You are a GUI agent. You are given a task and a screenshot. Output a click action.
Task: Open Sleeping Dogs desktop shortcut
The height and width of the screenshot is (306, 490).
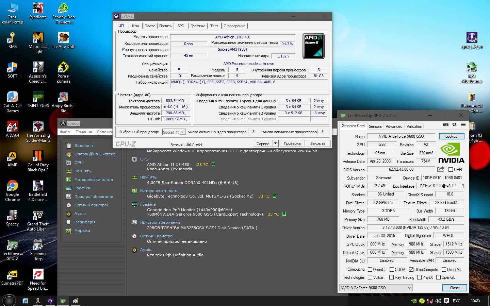click(38, 250)
